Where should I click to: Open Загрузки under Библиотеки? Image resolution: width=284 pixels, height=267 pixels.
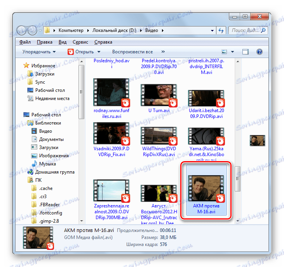[45, 148]
